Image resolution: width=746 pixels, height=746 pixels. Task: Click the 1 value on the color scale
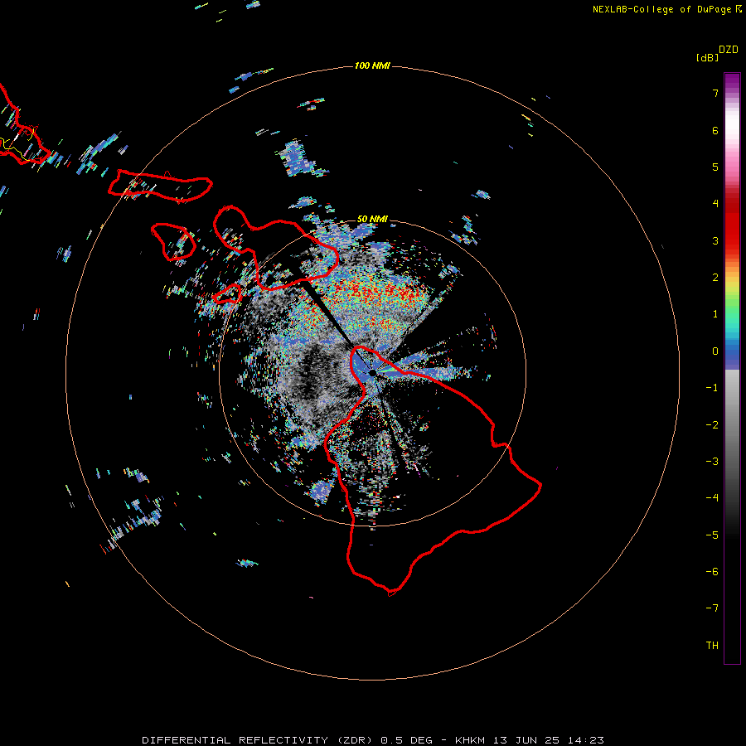715,314
